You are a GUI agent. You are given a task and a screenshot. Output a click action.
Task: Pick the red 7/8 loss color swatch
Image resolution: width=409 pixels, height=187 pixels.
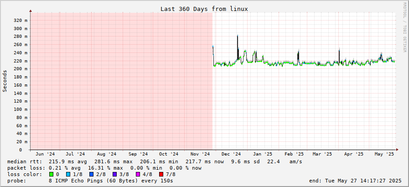point(161,174)
